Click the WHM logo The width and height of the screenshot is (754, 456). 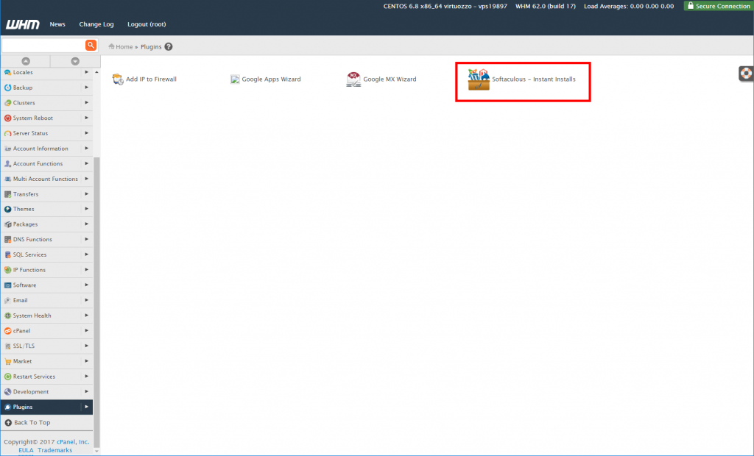point(23,24)
